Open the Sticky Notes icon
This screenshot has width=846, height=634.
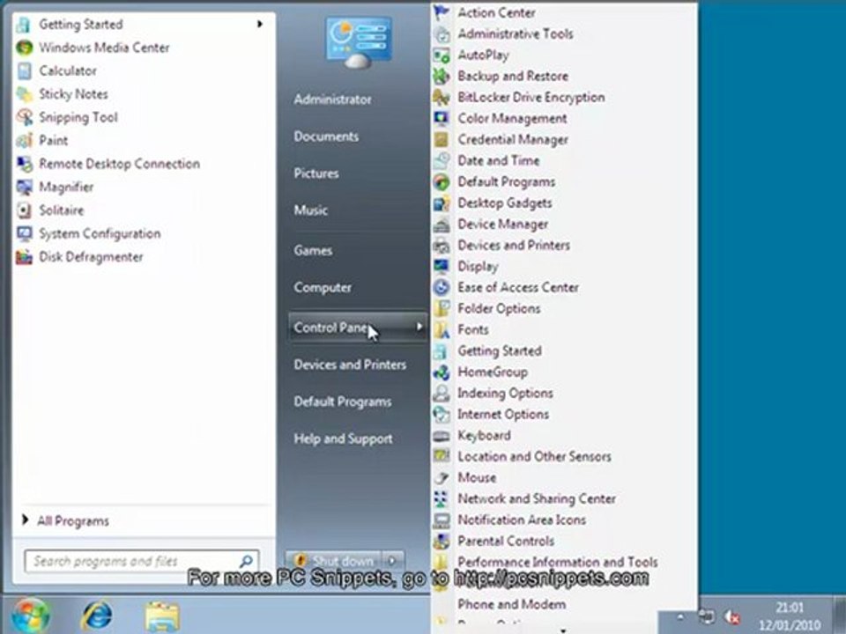click(x=25, y=94)
